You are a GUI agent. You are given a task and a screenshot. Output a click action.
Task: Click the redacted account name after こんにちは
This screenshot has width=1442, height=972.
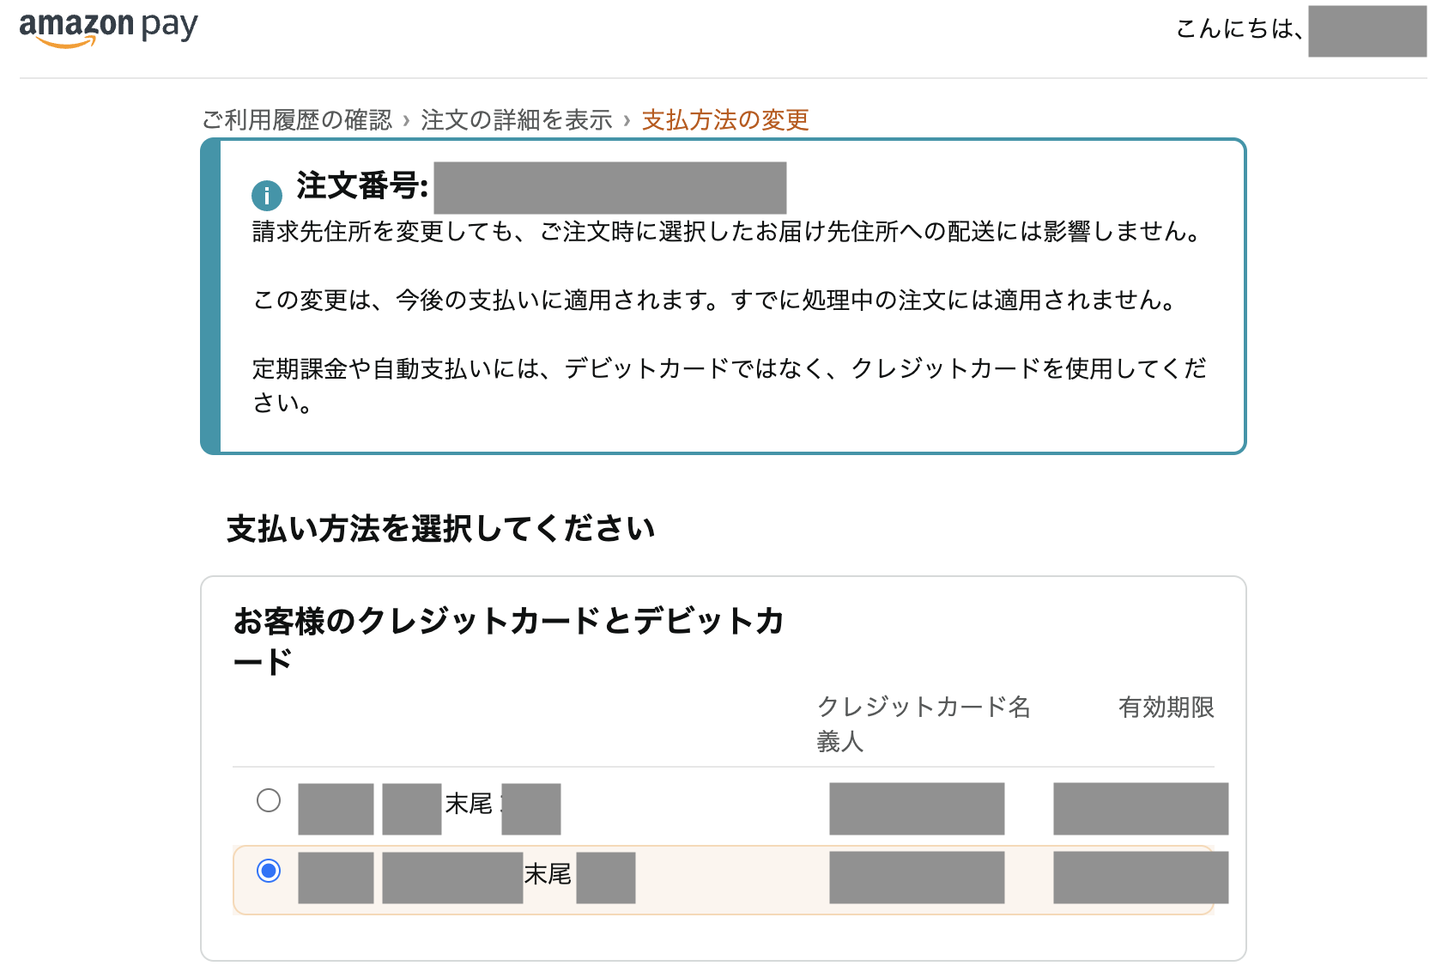pyautogui.click(x=1366, y=32)
